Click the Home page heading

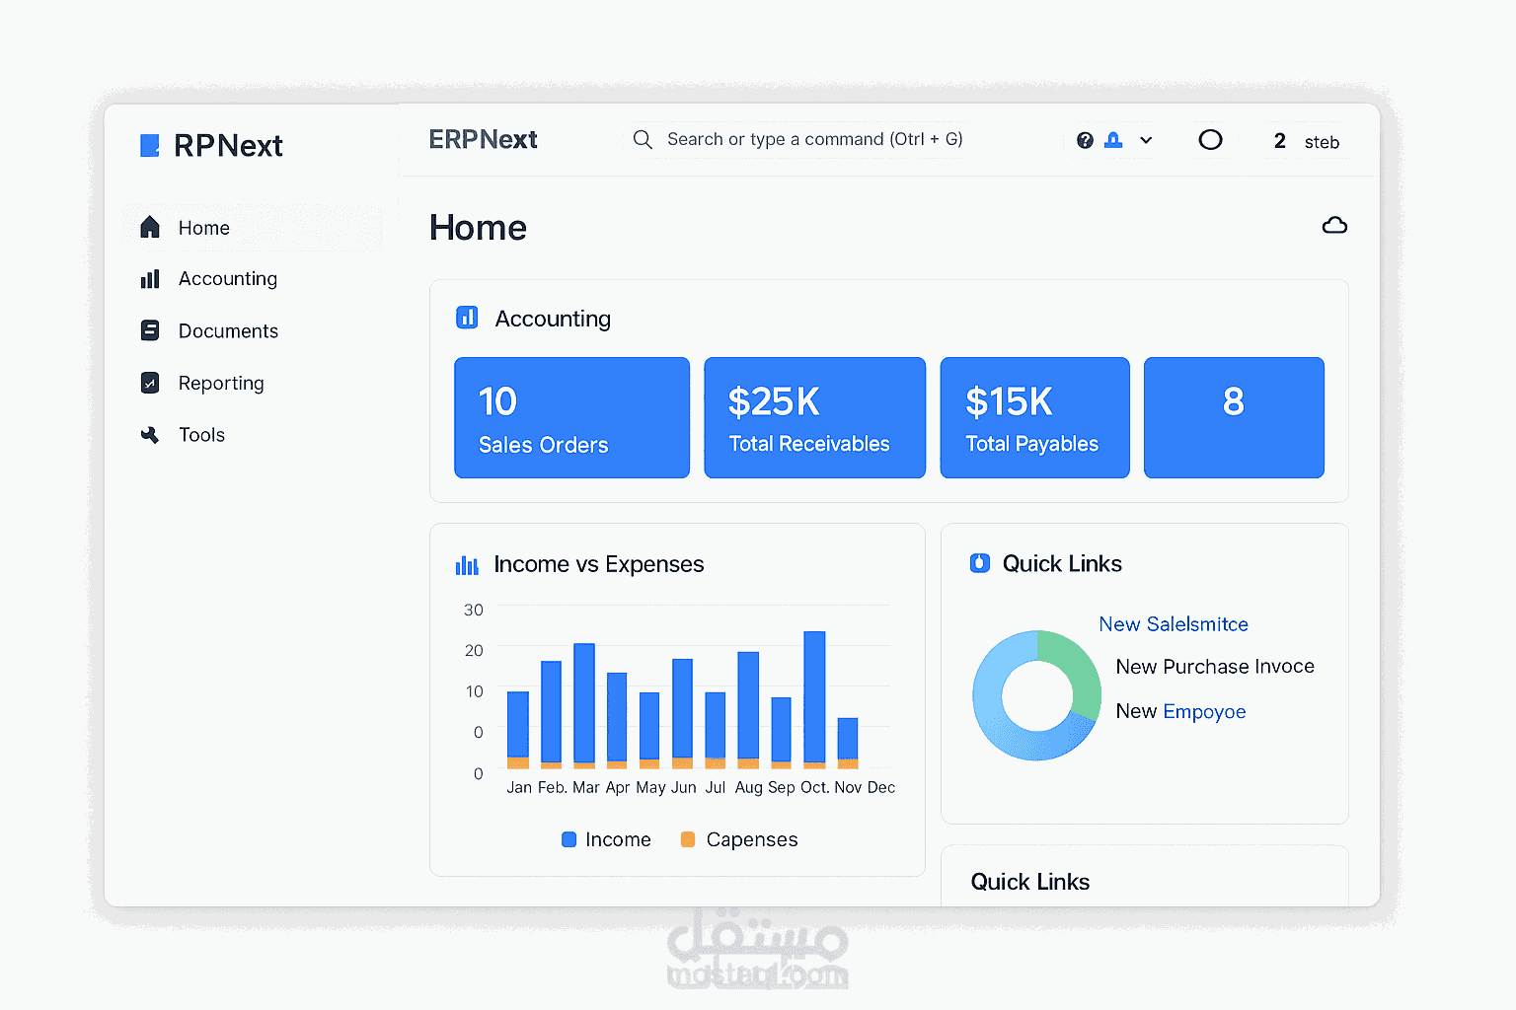[x=478, y=228]
